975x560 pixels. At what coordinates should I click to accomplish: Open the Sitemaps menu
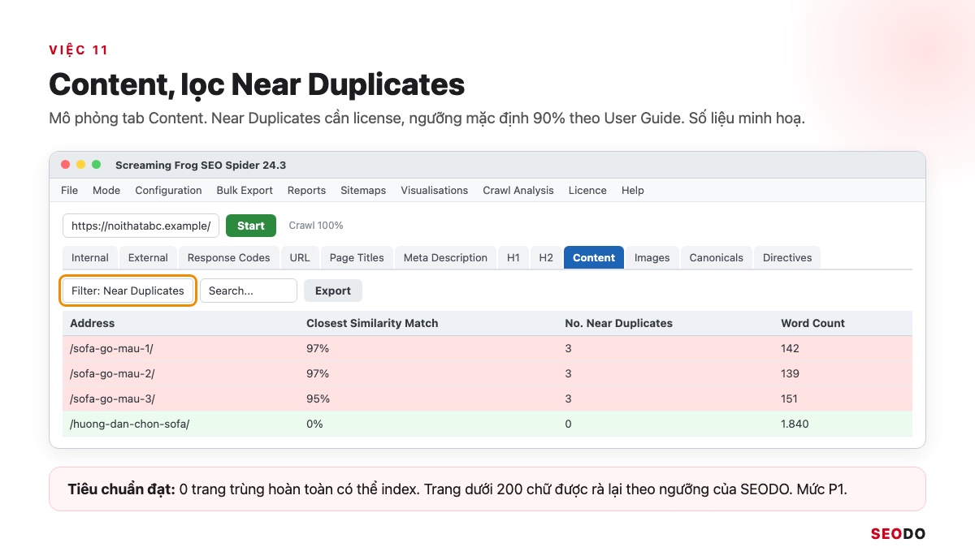tap(363, 190)
